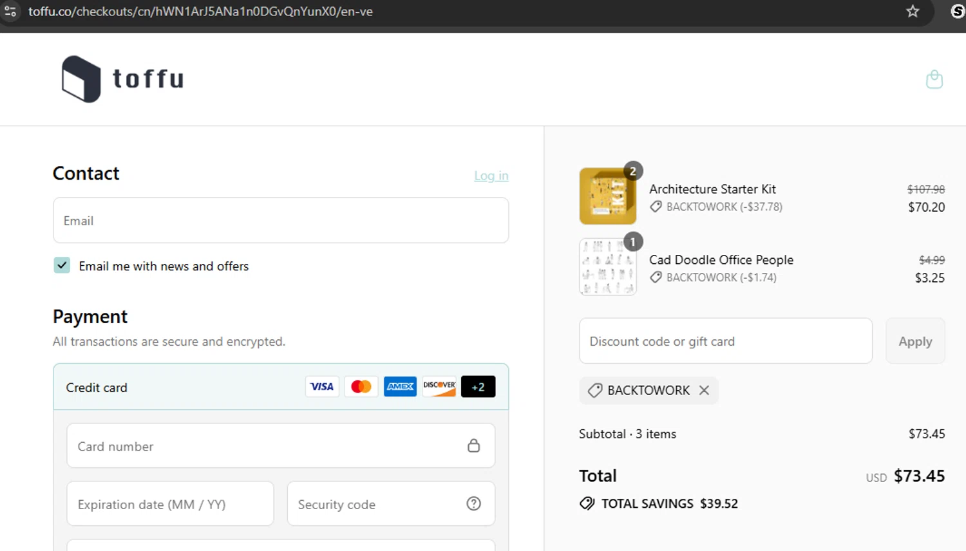Image resolution: width=966 pixels, height=551 pixels.
Task: Click the discount tag icon under Cad Doodle Office People
Action: pos(656,277)
